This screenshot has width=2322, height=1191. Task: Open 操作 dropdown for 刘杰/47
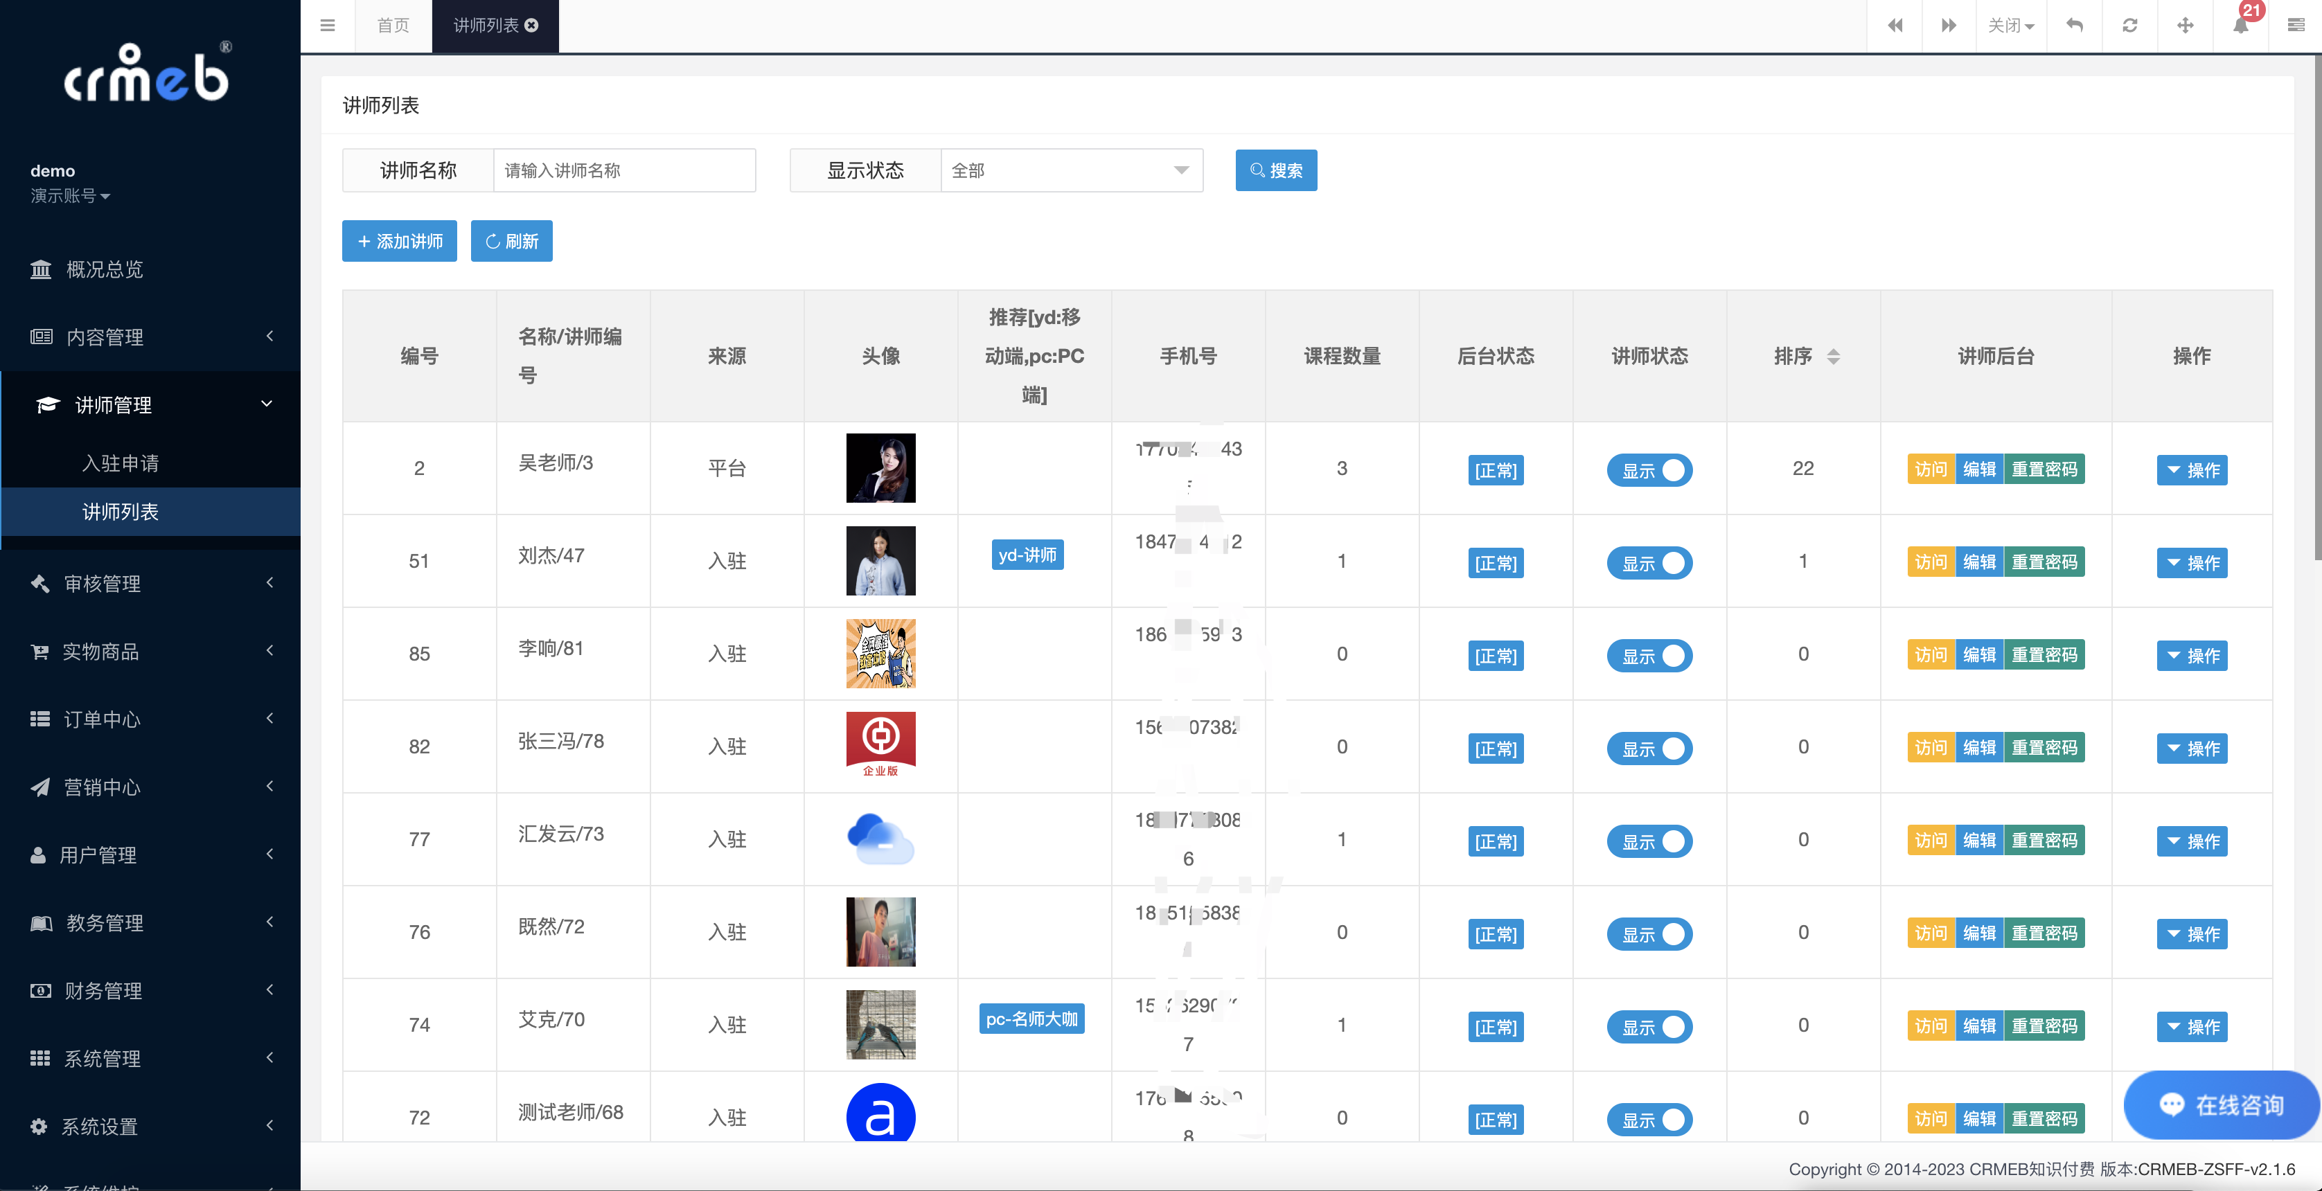(2192, 563)
